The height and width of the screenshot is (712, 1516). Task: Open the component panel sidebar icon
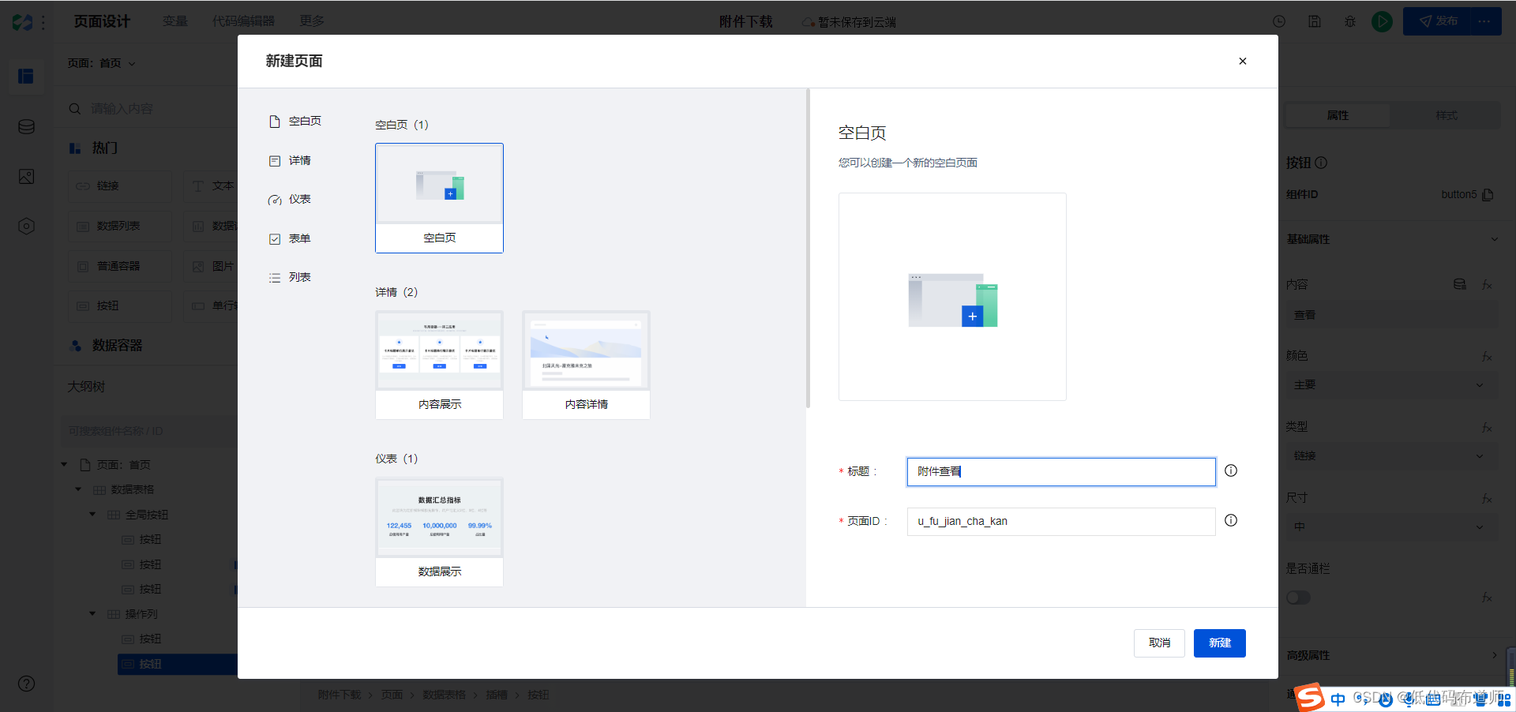point(26,76)
